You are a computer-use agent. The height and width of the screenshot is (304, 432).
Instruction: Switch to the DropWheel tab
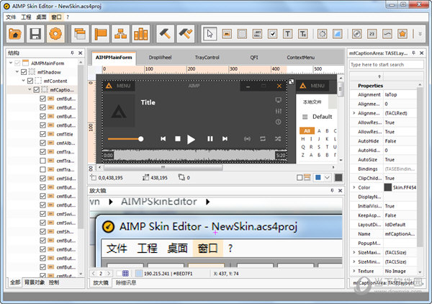tap(160, 58)
